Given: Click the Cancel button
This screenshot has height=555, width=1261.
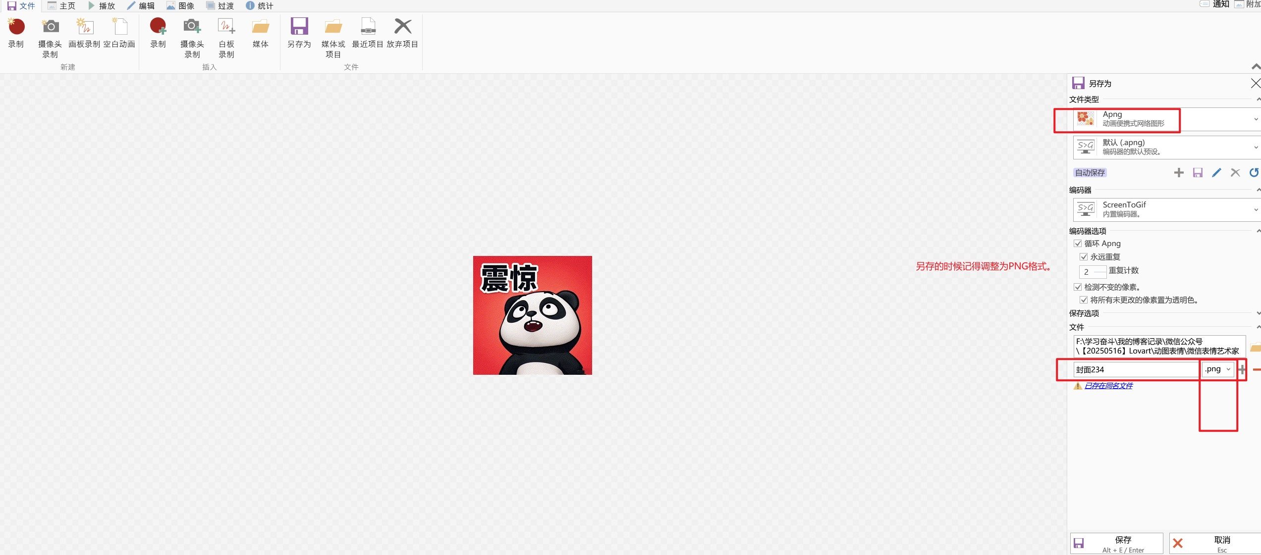Looking at the screenshot, I should click(x=1215, y=544).
